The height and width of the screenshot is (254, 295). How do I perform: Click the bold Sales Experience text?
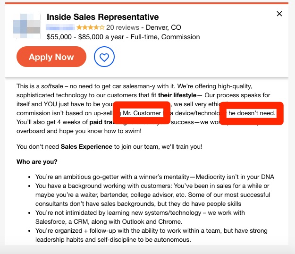click(x=86, y=146)
